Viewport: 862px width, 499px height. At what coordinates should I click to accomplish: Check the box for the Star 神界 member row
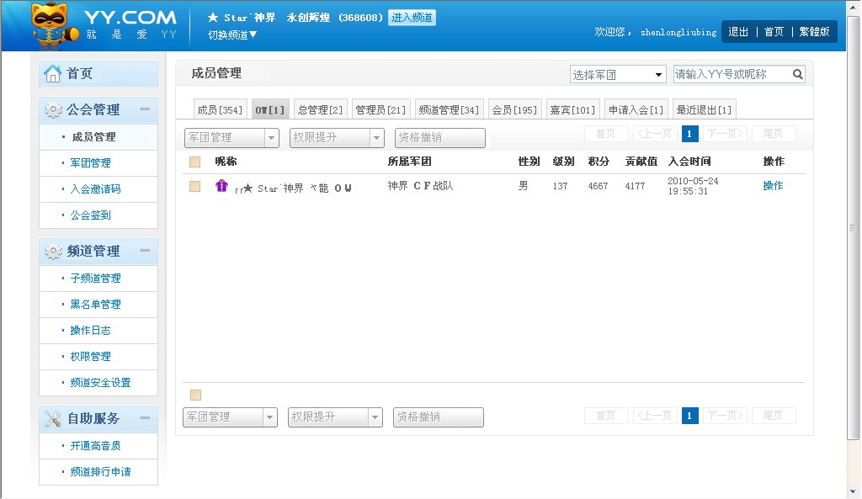(x=195, y=186)
